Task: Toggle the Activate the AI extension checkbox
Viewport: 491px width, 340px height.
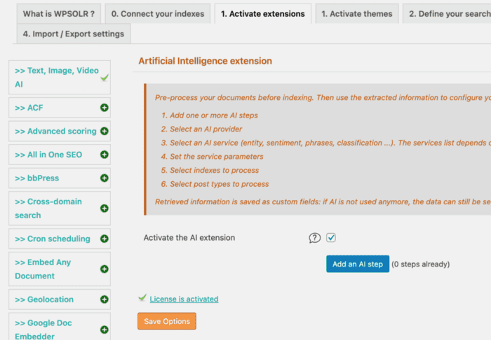Action: coord(331,238)
